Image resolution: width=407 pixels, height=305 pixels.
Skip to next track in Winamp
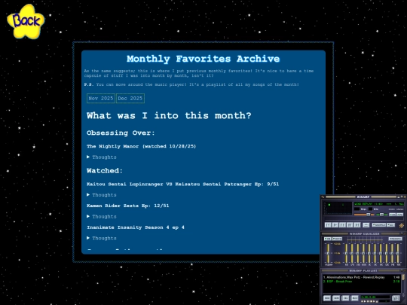tap(357, 225)
